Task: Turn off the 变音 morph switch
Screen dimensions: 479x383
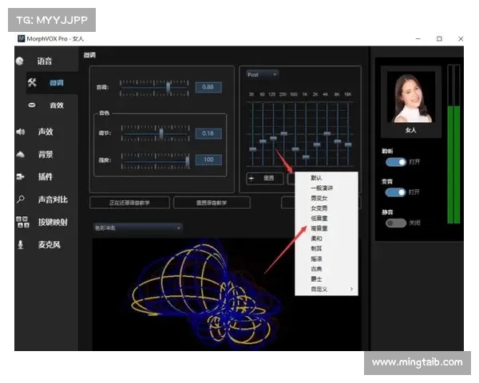Action: (396, 192)
